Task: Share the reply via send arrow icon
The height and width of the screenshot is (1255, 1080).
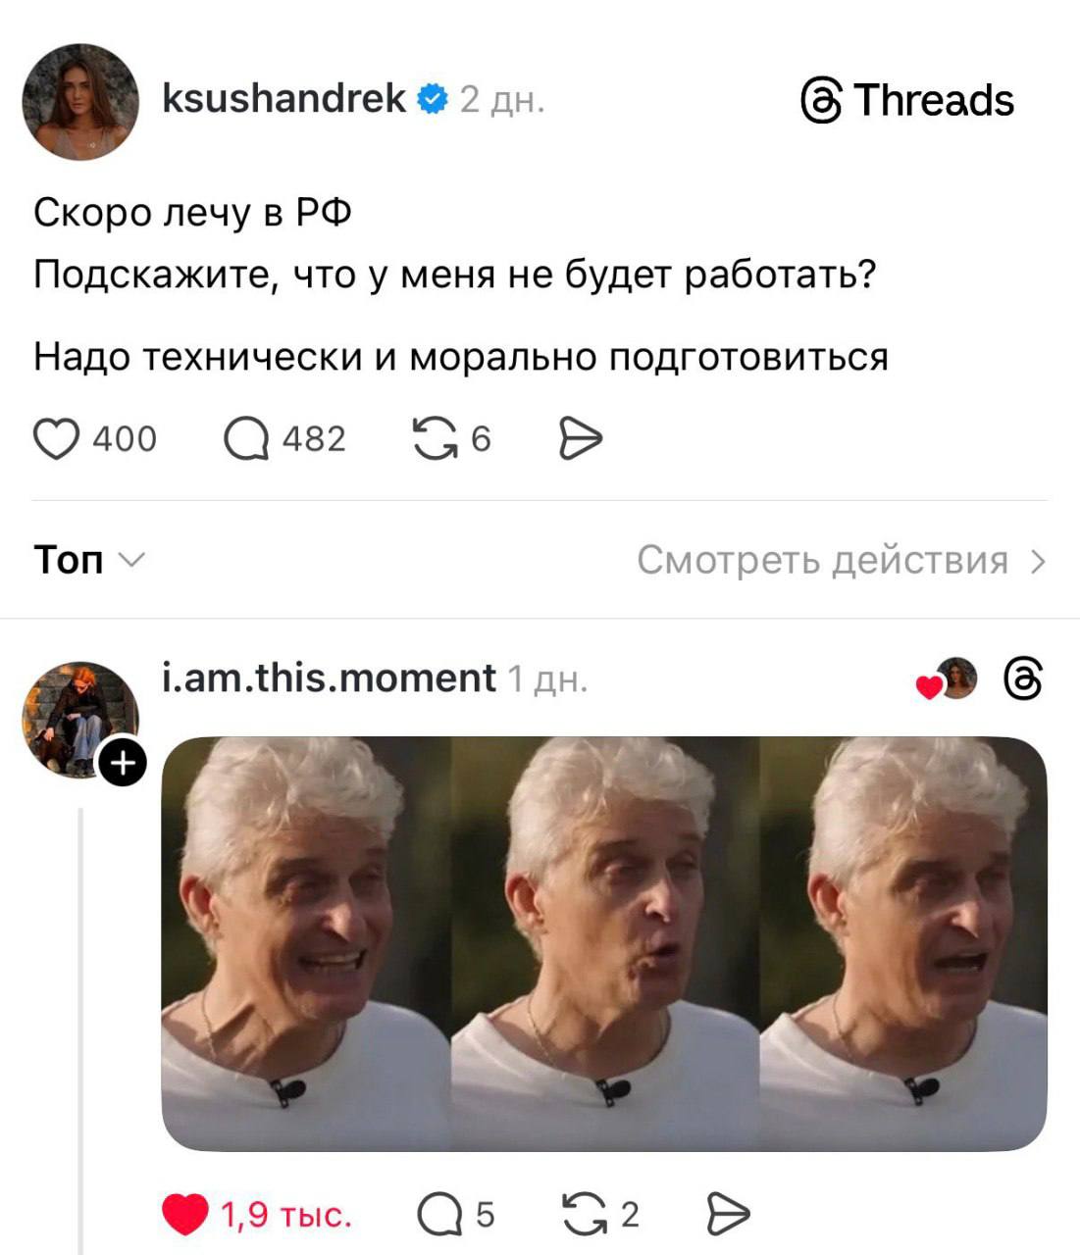Action: coord(728,1215)
